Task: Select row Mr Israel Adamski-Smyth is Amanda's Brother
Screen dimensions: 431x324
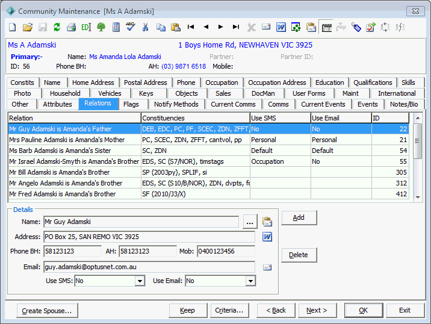Action: (209, 161)
